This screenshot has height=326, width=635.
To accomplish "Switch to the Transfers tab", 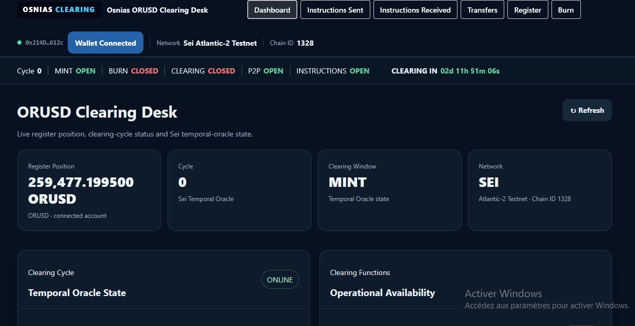I will click(x=482, y=9).
